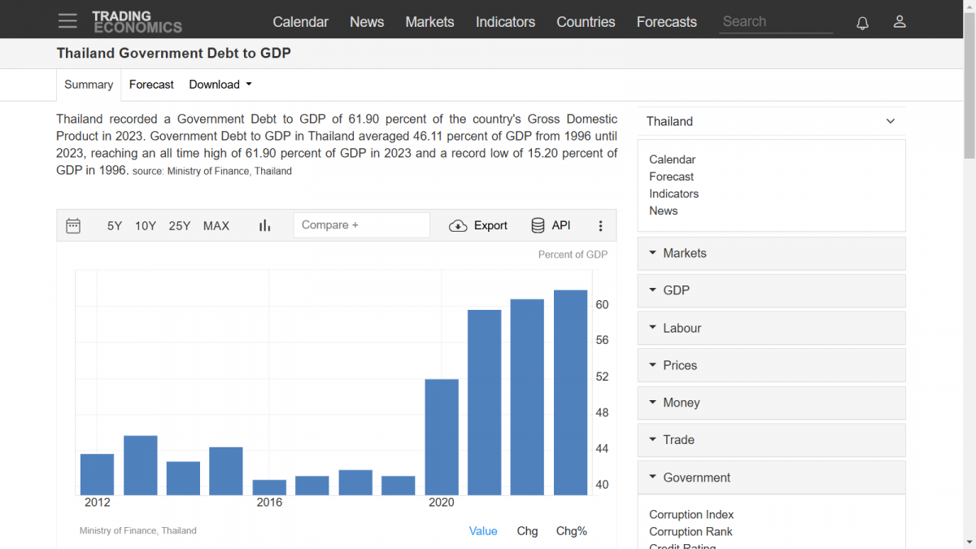Open the Thailand Forecast sidebar link

[x=672, y=176]
